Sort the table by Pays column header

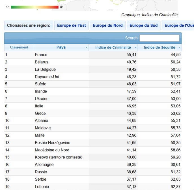pos(61,47)
